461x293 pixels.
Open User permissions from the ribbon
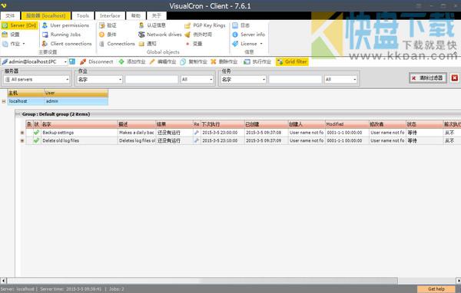point(65,25)
